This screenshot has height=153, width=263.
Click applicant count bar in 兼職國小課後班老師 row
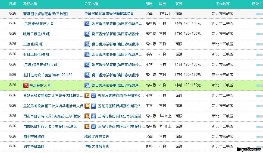259,14
